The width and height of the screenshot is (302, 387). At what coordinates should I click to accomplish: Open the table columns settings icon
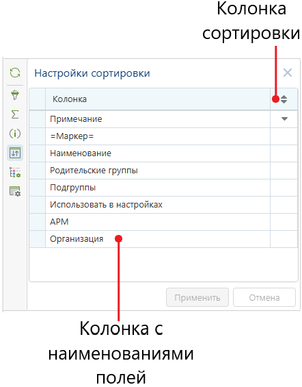(15, 191)
